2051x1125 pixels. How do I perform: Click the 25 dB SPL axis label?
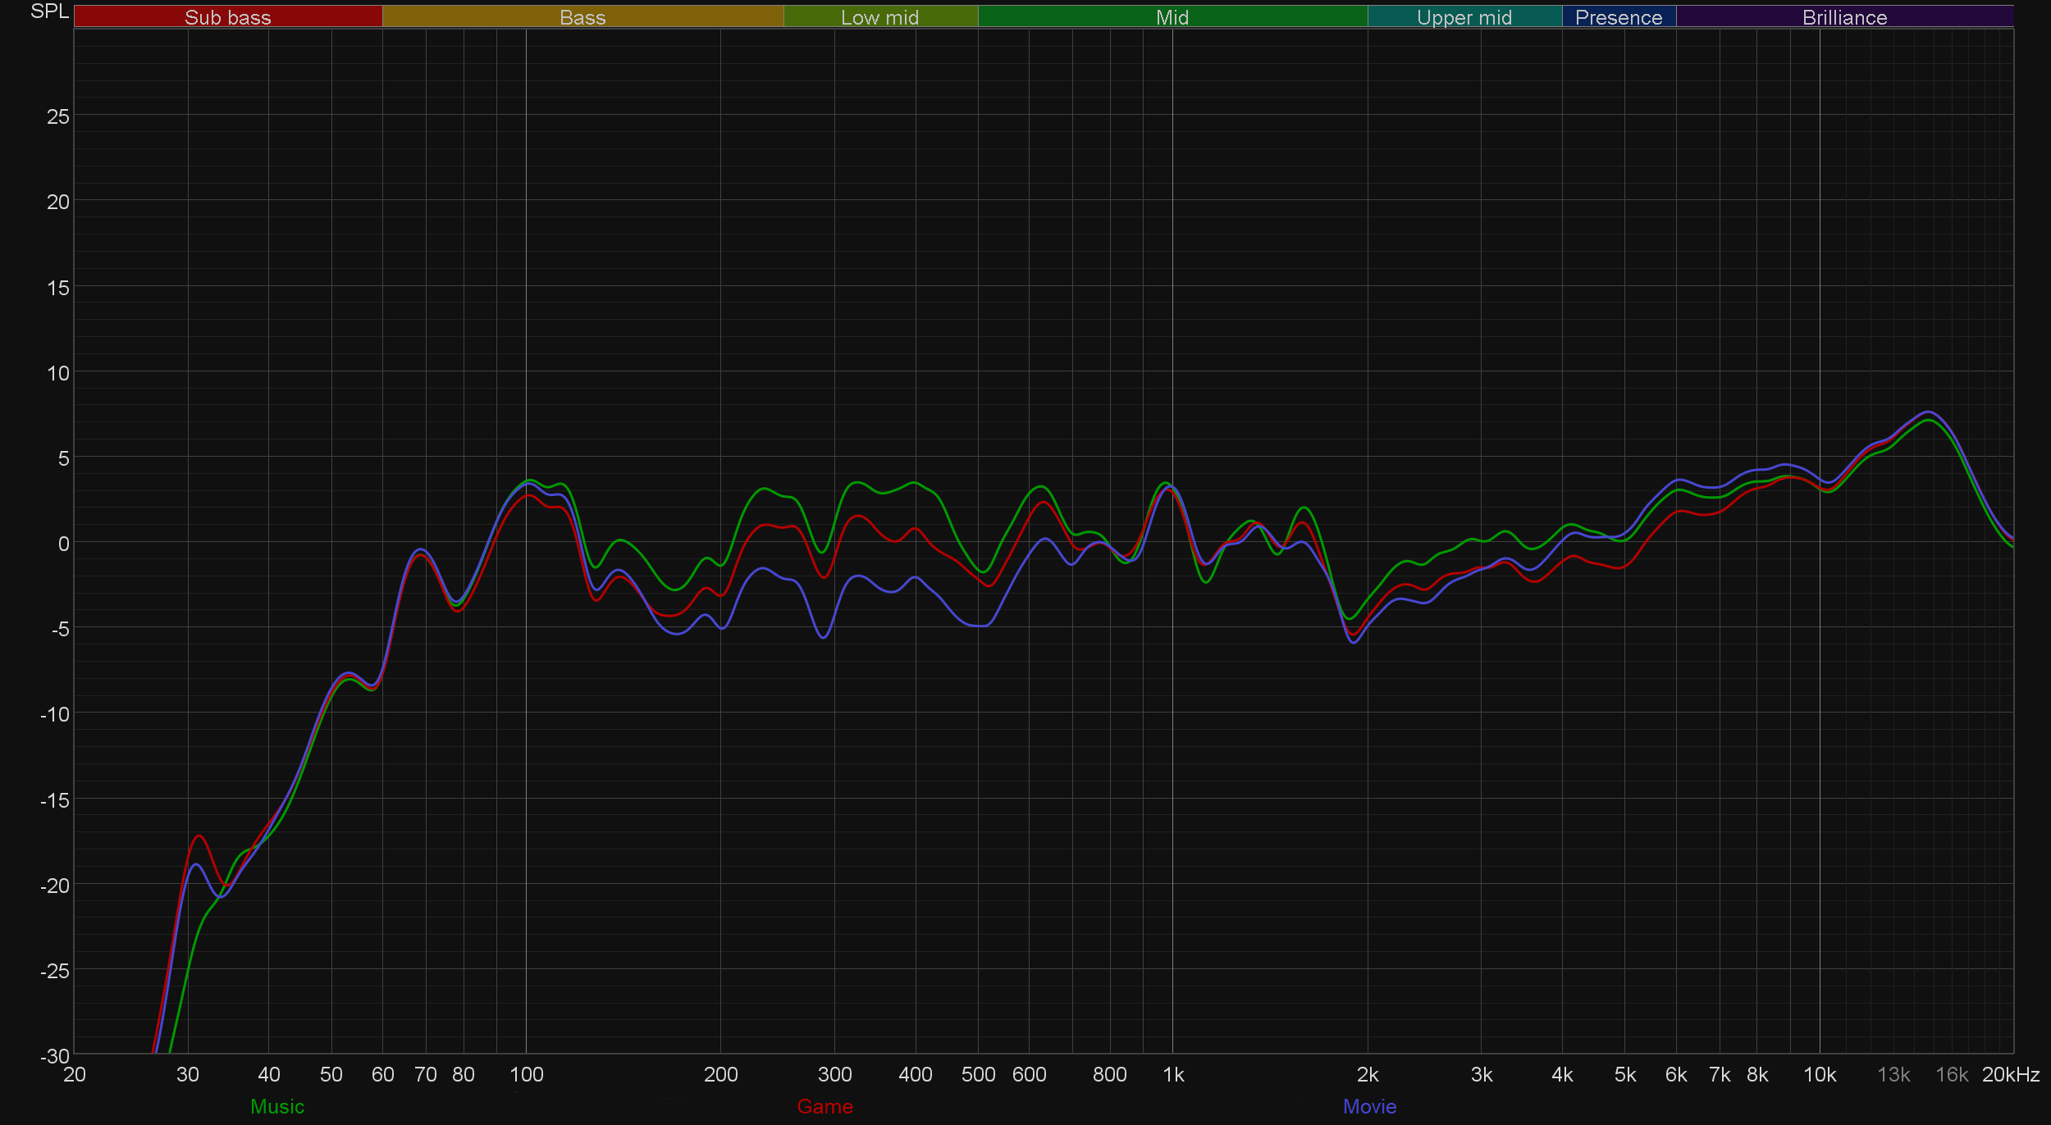pyautogui.click(x=58, y=116)
